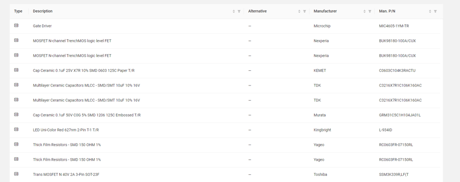Select part number L-934ID

coord(385,130)
